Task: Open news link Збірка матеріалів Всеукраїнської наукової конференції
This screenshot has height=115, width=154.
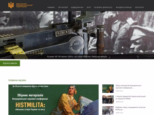Action: pos(128,87)
